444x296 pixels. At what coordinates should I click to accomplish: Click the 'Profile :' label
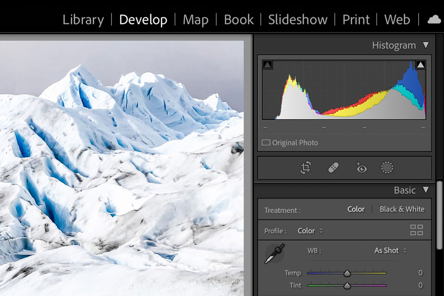(x=275, y=231)
